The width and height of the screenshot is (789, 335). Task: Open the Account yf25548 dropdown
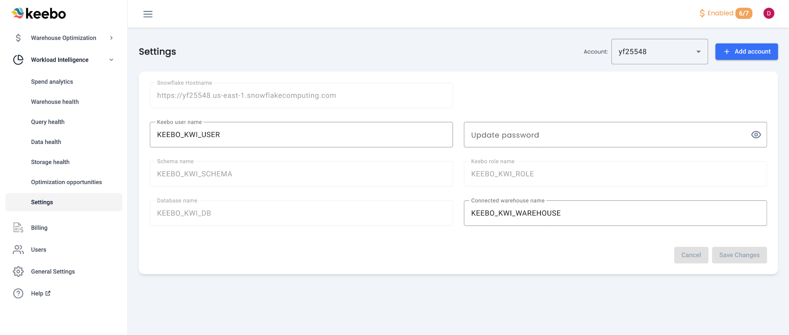pyautogui.click(x=659, y=52)
